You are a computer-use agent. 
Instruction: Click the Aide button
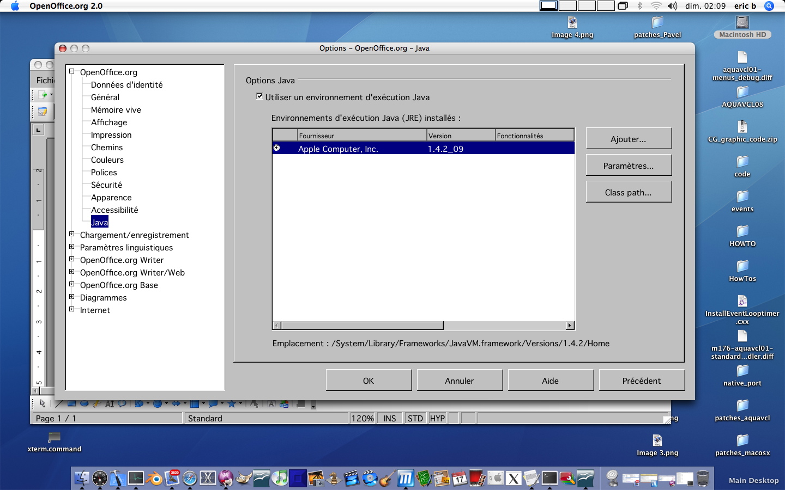pos(551,381)
